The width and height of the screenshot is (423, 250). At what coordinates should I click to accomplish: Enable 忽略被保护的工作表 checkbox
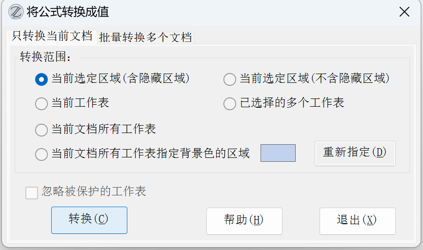32,193
